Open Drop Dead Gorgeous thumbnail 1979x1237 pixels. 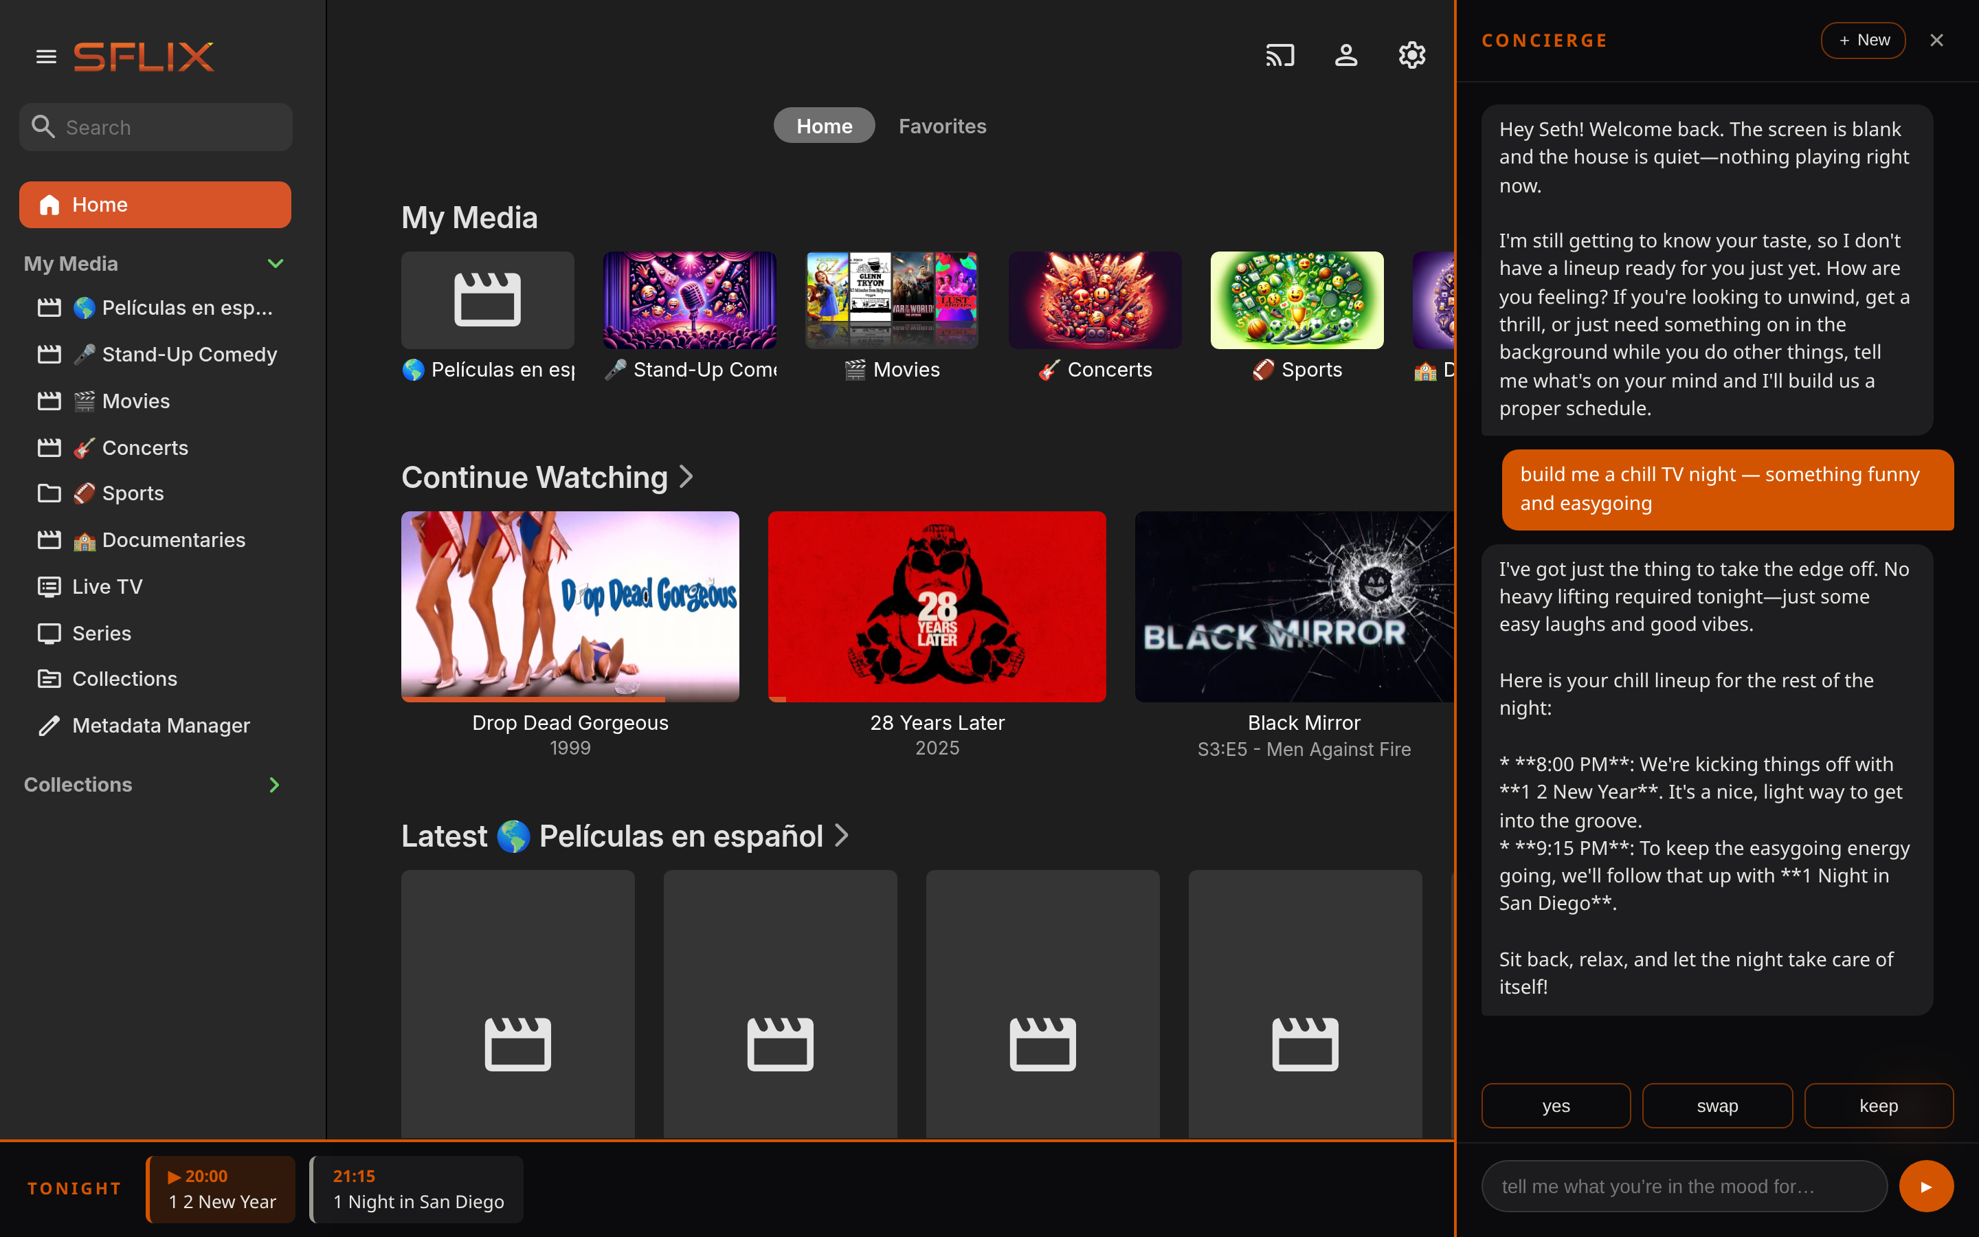(x=570, y=605)
